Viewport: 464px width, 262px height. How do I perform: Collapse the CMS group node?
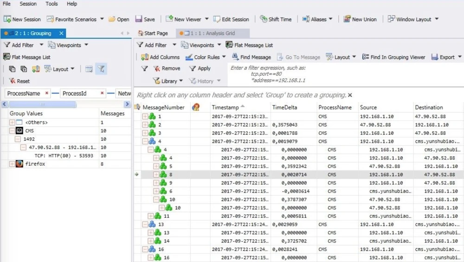pos(12,131)
